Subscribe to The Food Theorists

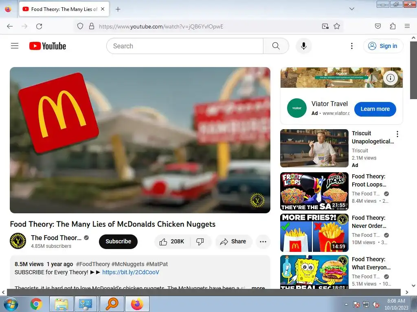tap(118, 241)
